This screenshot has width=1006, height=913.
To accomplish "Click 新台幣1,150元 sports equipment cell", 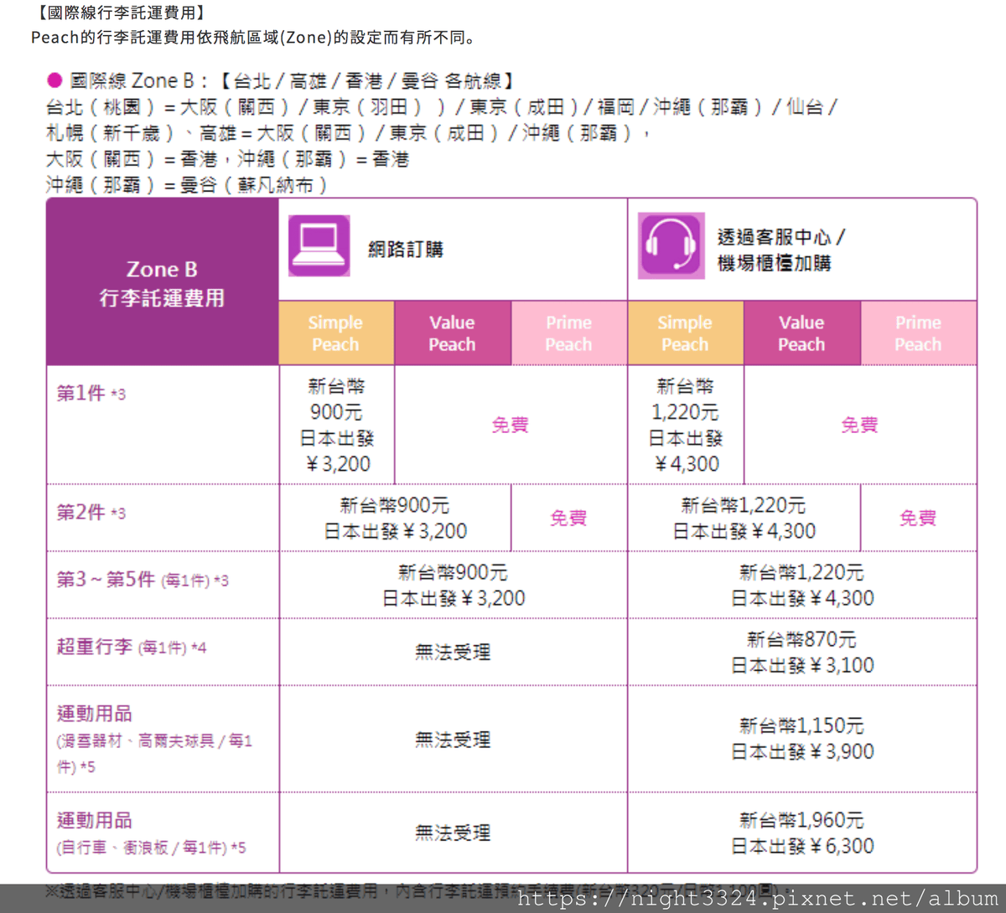I will (802, 739).
